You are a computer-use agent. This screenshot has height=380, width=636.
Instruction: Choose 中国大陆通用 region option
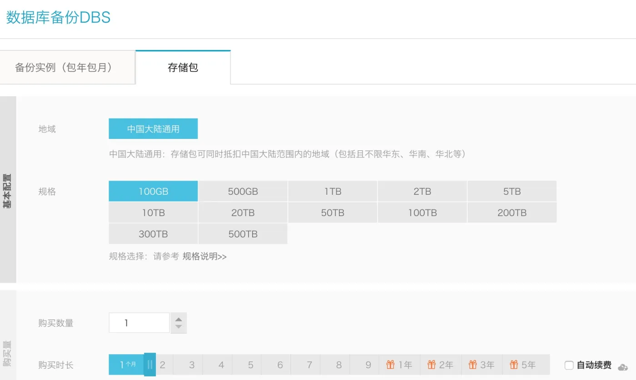[153, 129]
